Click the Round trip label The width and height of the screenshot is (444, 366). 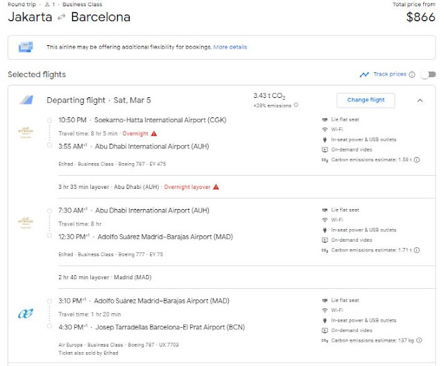click(21, 4)
